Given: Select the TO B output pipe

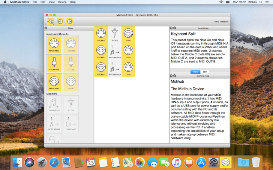Looking at the screenshot, I should [128, 69].
